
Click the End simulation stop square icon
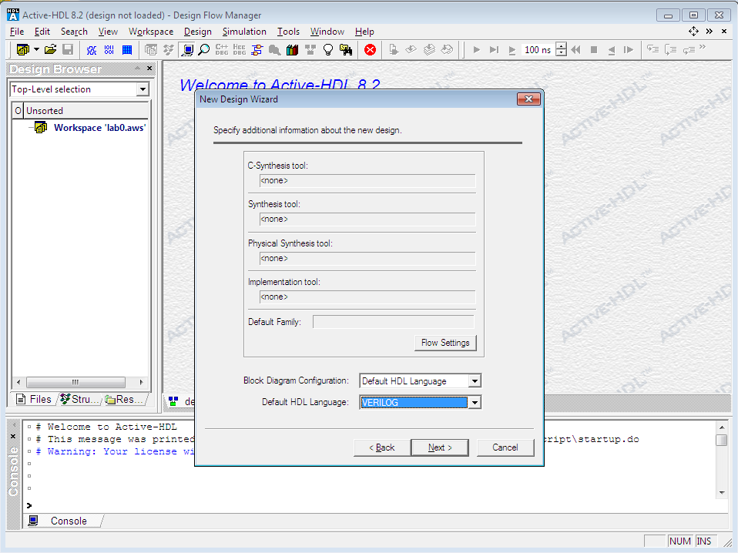pyautogui.click(x=594, y=50)
